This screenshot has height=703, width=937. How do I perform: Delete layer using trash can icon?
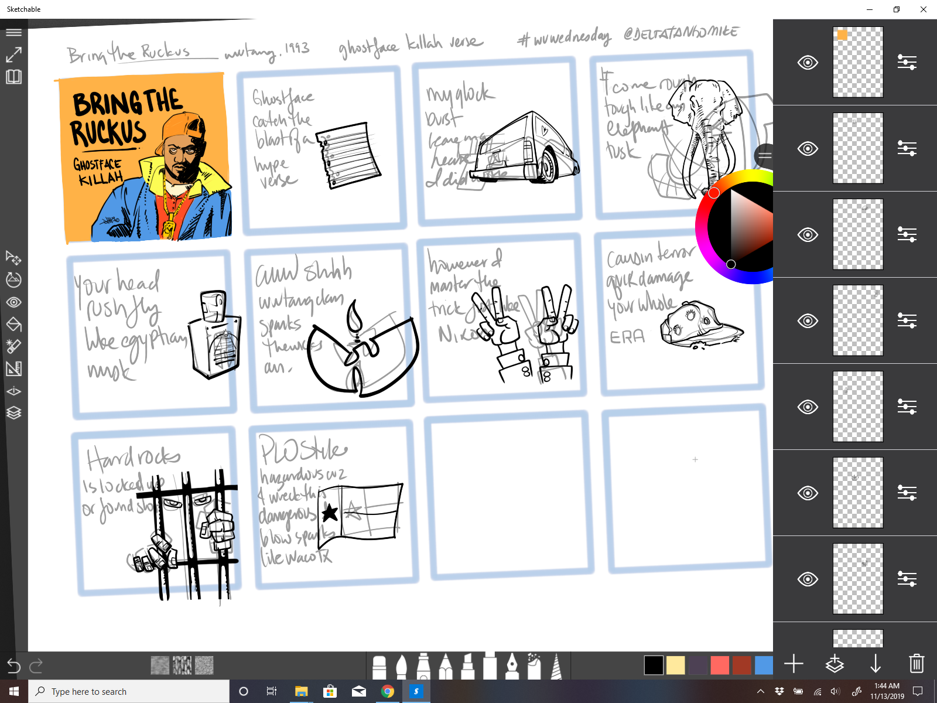917,664
